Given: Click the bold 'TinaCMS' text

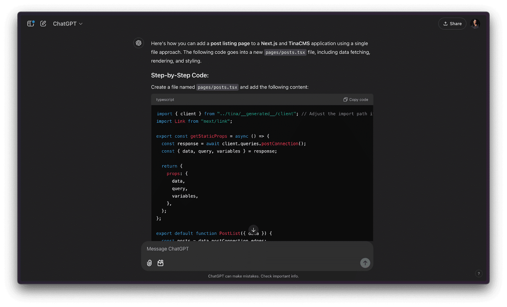Looking at the screenshot, I should click(299, 43).
